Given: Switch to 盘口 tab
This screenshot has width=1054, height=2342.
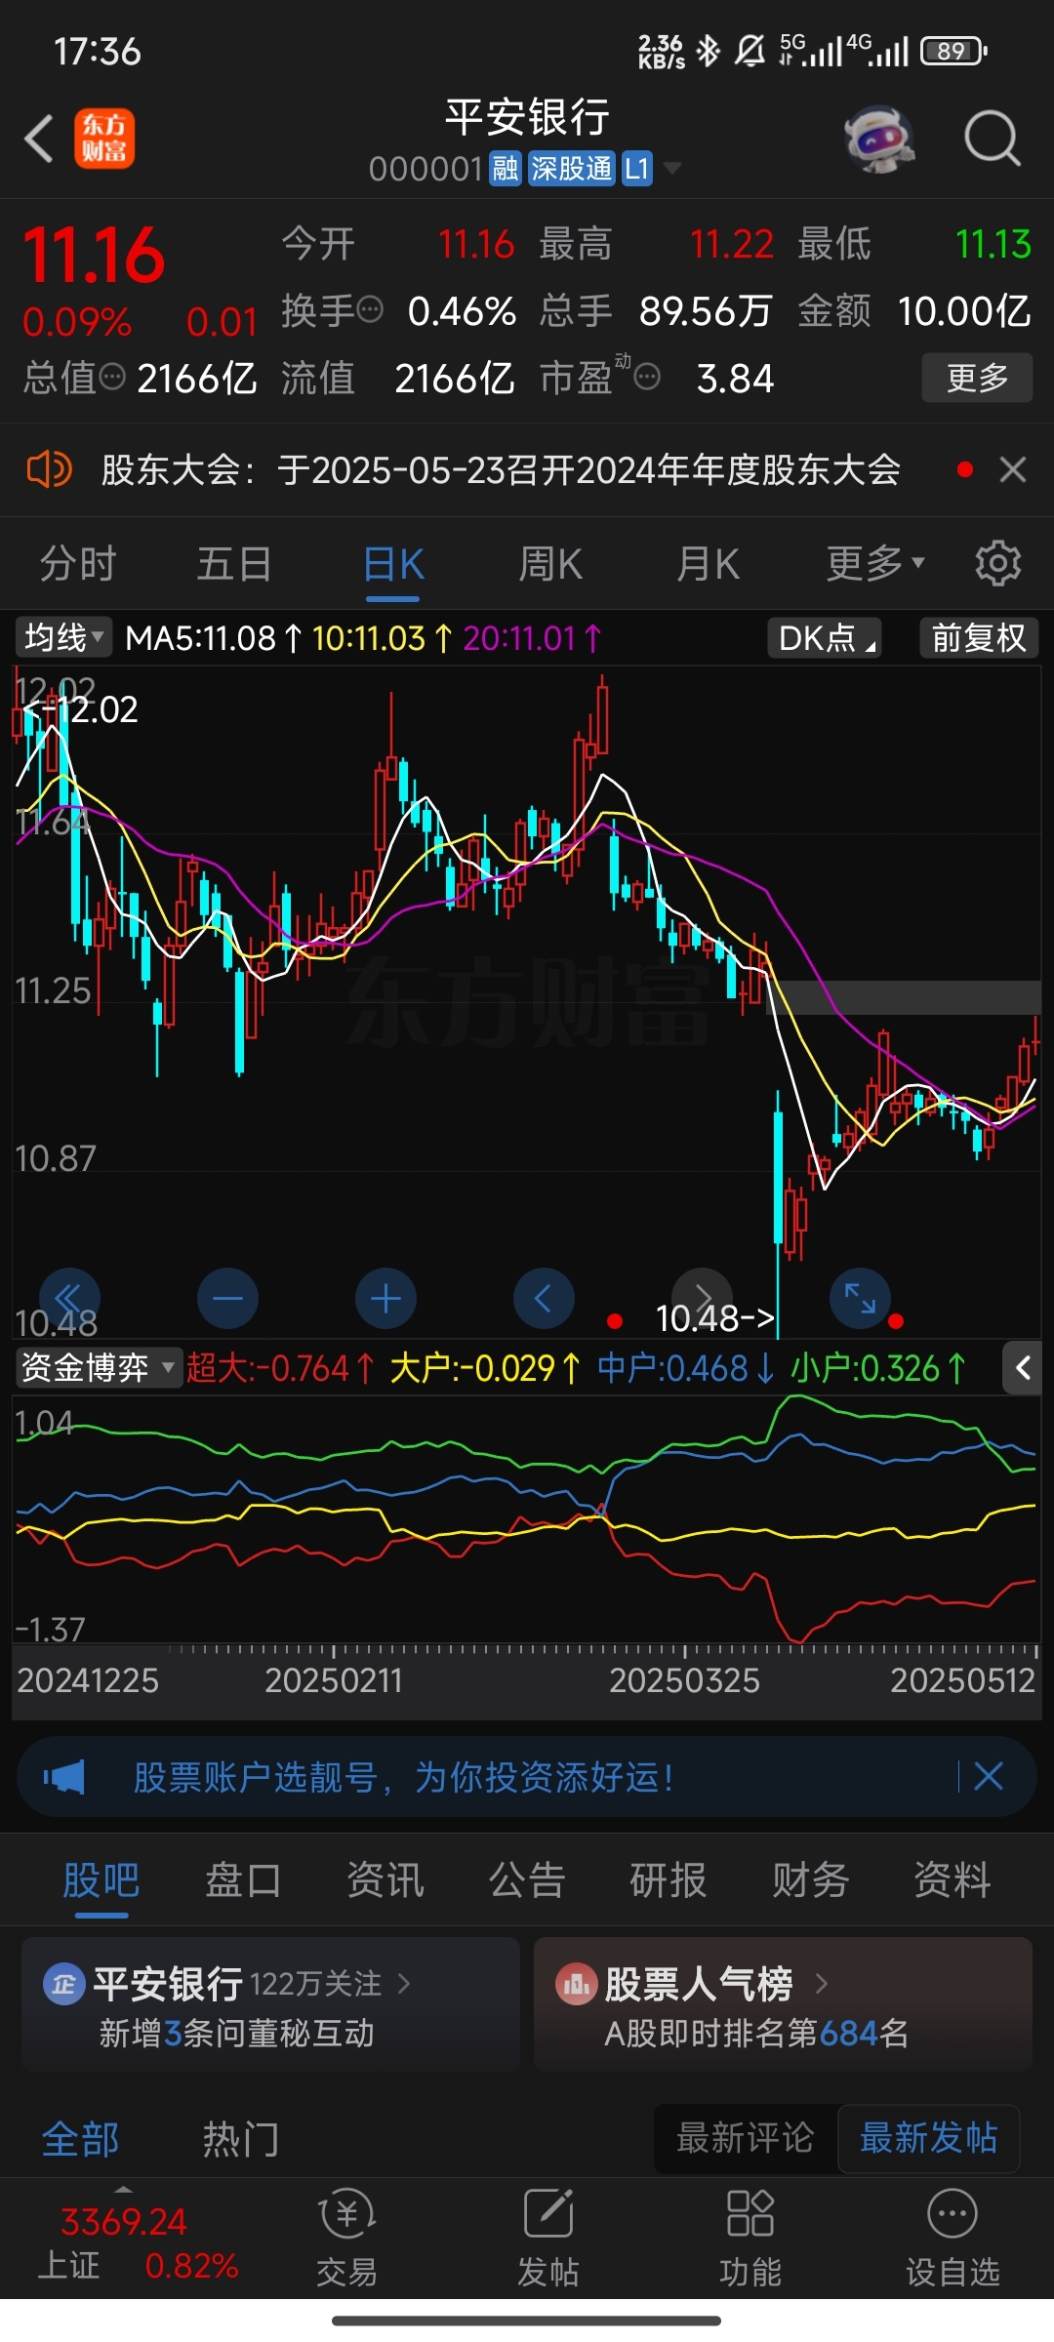Looking at the screenshot, I should coord(243,1879).
